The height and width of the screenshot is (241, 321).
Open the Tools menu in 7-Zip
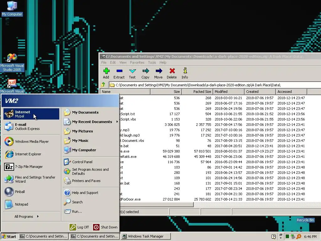[152, 62]
